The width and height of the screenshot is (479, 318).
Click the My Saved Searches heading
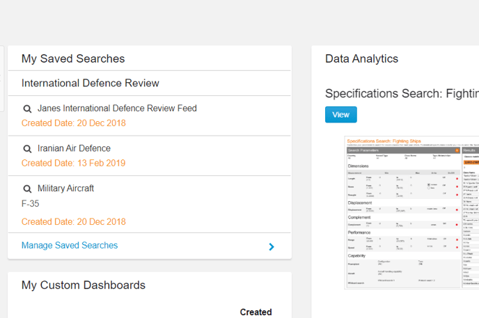click(73, 58)
